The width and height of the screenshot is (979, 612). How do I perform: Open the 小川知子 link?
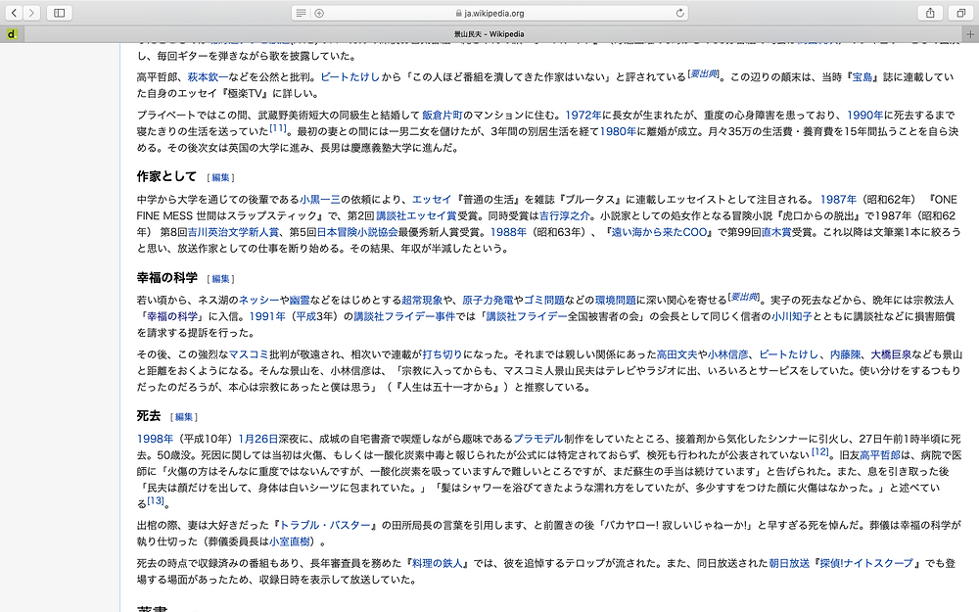coord(792,316)
